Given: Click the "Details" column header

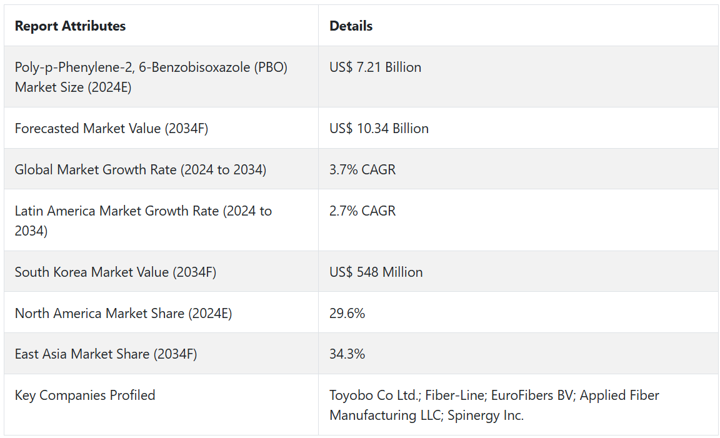Looking at the screenshot, I should pyautogui.click(x=351, y=26).
